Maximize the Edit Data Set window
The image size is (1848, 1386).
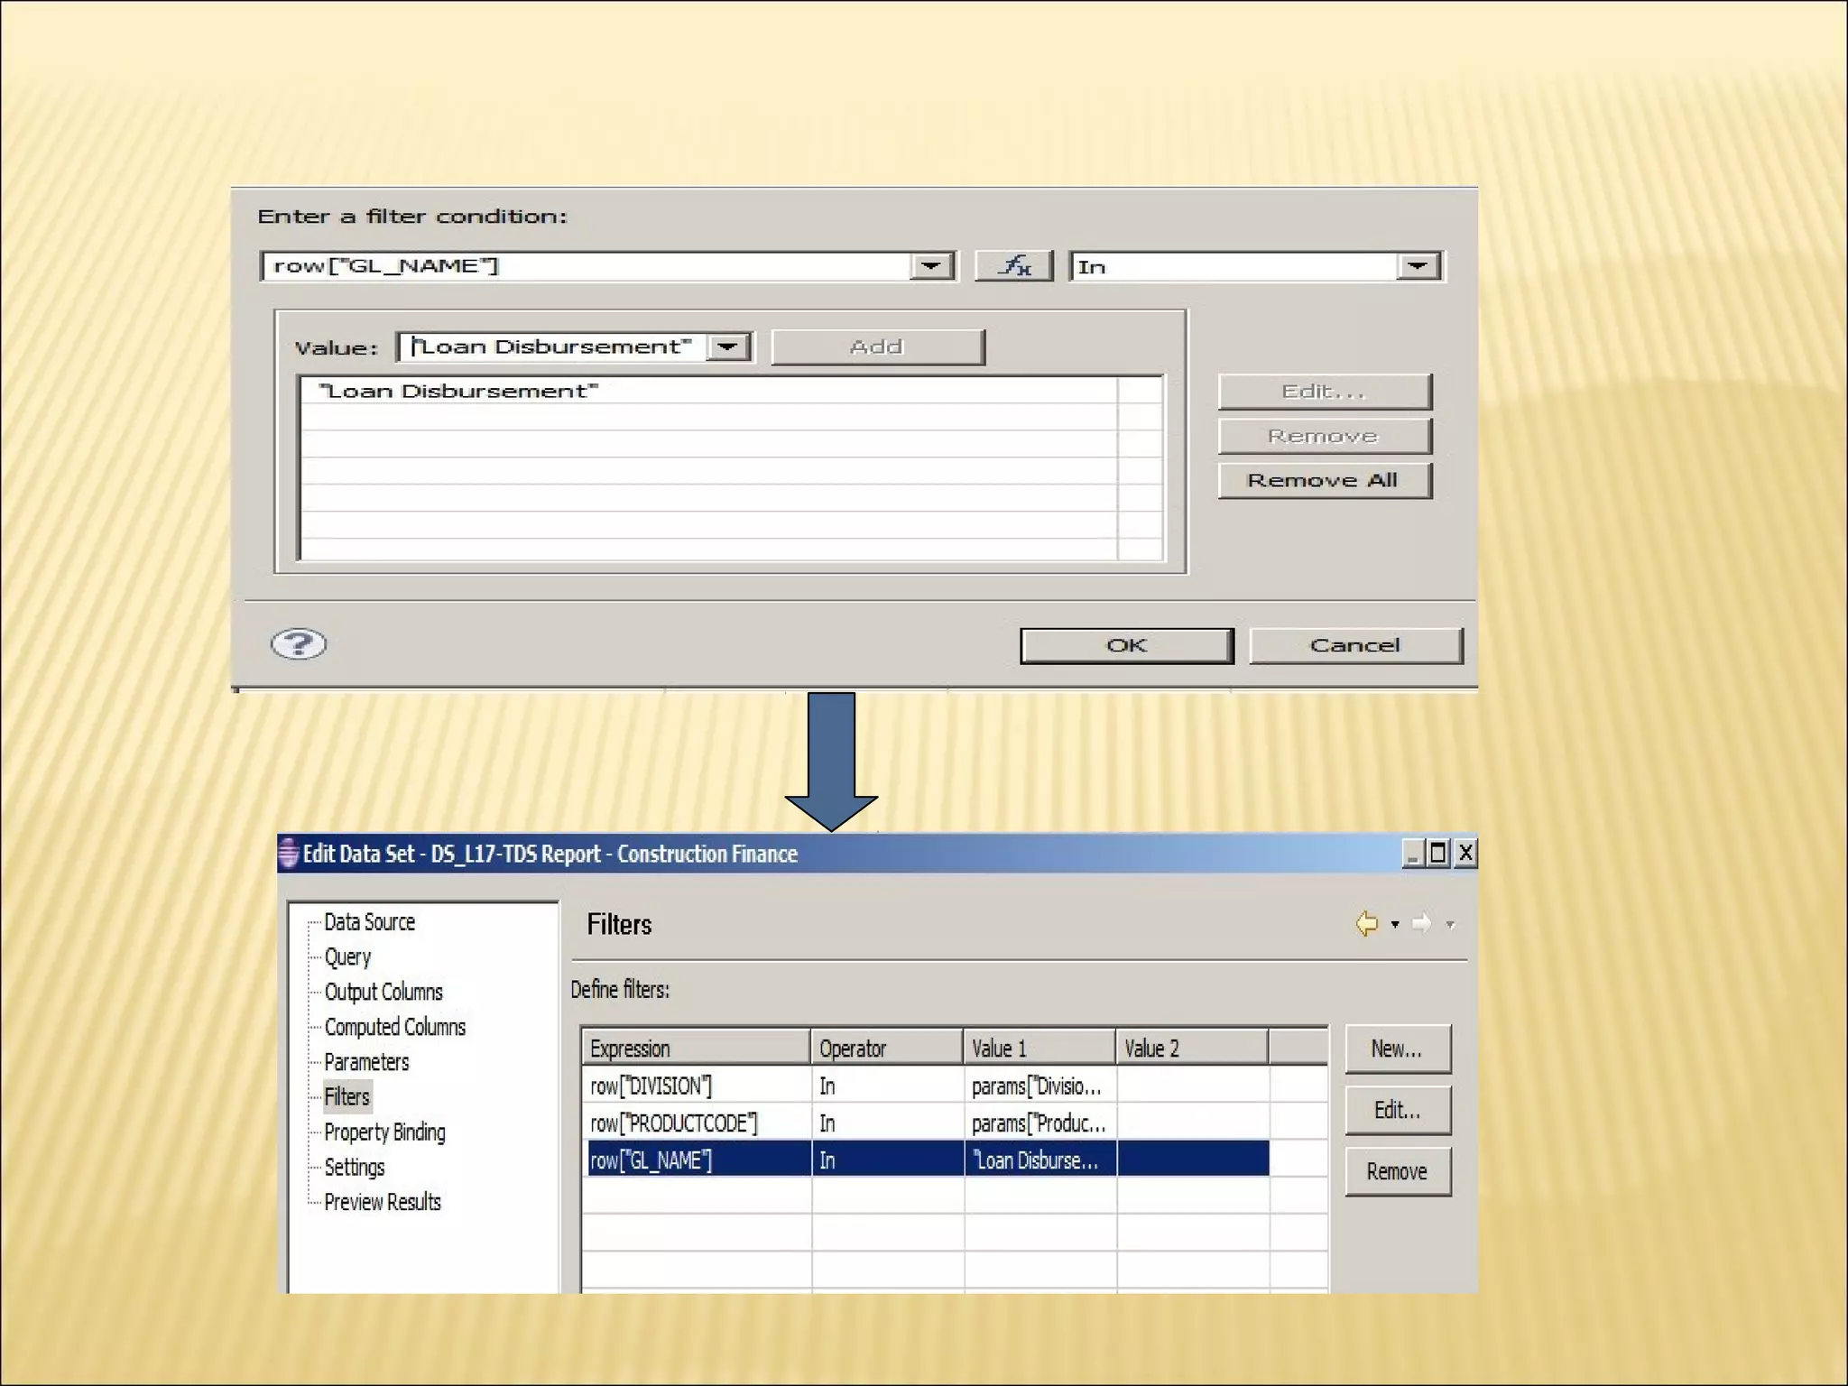coord(1438,853)
